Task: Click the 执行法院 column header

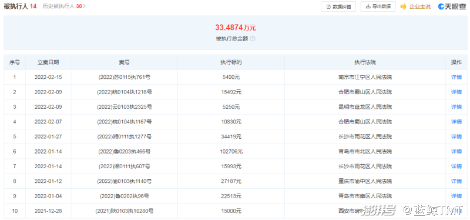Action: (365, 62)
